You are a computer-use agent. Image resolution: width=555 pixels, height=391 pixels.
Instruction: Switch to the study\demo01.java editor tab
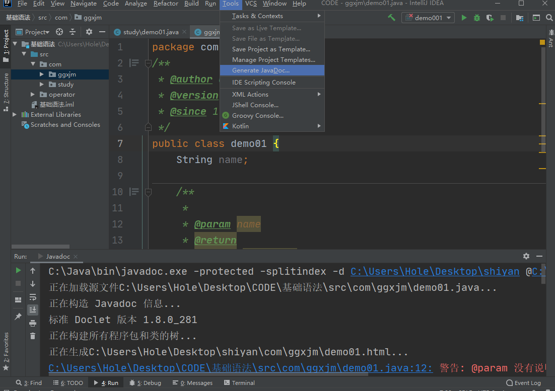tap(151, 32)
